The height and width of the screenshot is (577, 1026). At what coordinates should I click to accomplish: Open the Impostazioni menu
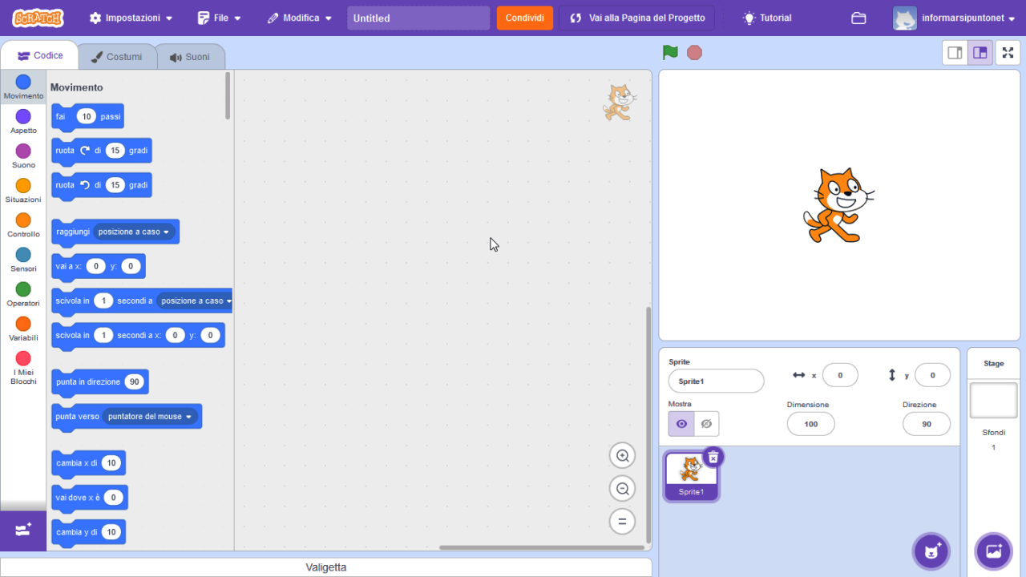click(x=131, y=18)
